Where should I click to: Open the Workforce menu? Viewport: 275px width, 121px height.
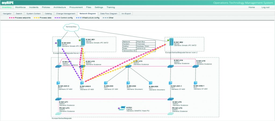(20, 7)
